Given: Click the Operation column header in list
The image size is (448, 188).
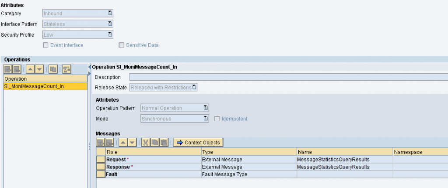Looking at the screenshot, I should coord(45,79).
